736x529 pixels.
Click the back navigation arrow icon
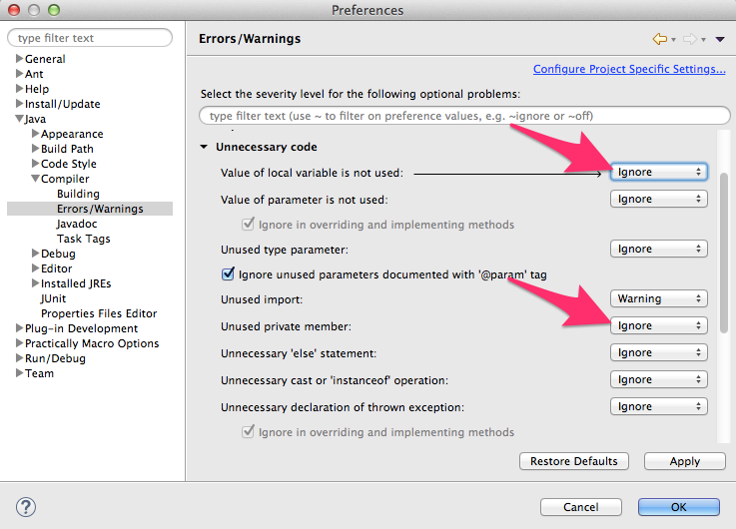click(659, 39)
